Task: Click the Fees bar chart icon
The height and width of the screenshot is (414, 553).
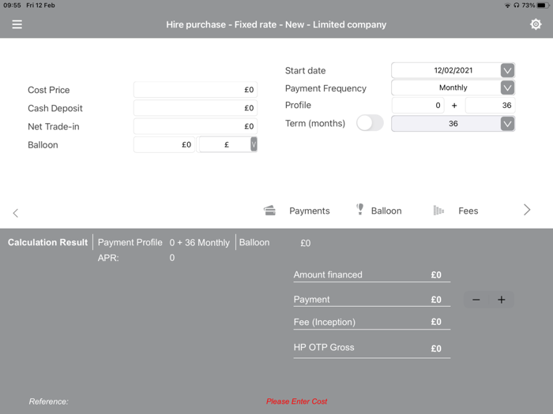Action: [x=438, y=211]
